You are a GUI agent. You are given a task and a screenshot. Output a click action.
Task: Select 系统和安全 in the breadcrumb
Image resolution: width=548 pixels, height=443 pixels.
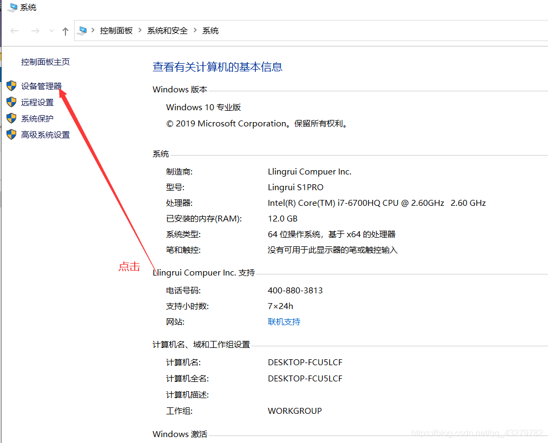click(x=167, y=31)
